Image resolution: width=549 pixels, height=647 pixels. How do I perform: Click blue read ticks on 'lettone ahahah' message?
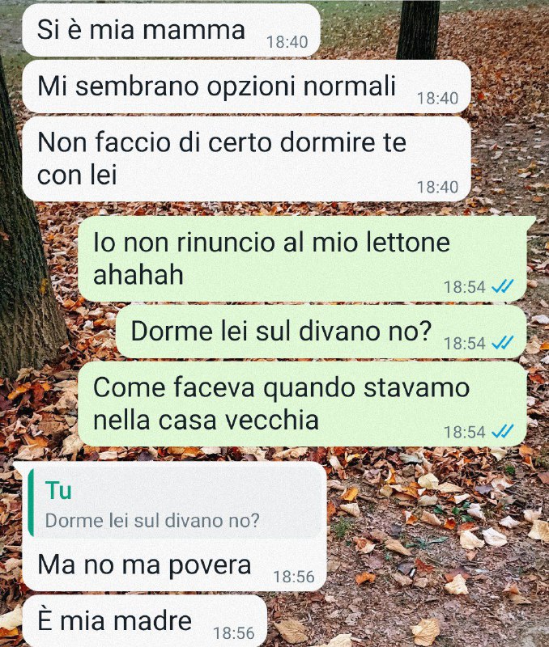503,286
